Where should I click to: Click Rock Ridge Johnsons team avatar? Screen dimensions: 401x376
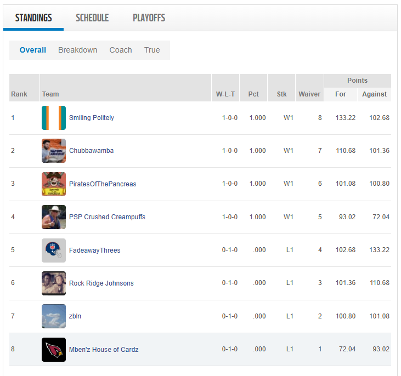(54, 283)
